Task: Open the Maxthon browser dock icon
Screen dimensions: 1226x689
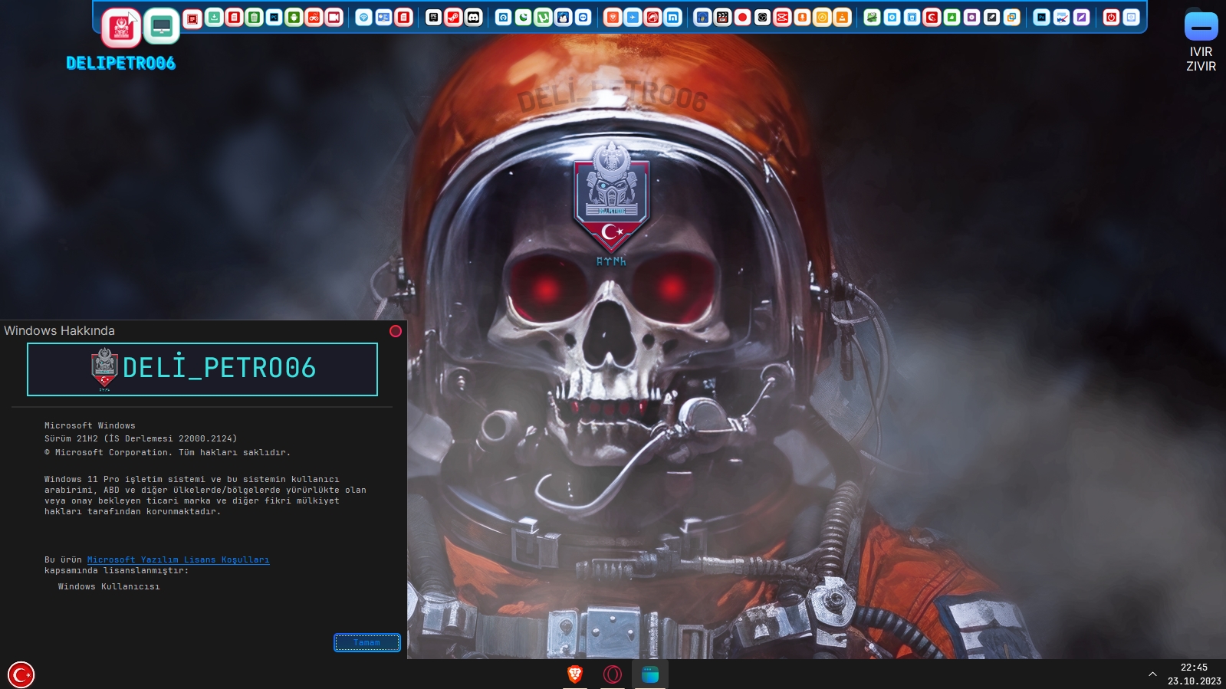Action: 672,17
